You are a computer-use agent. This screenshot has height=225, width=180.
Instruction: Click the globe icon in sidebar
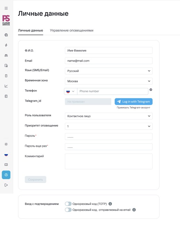coord(6,35)
